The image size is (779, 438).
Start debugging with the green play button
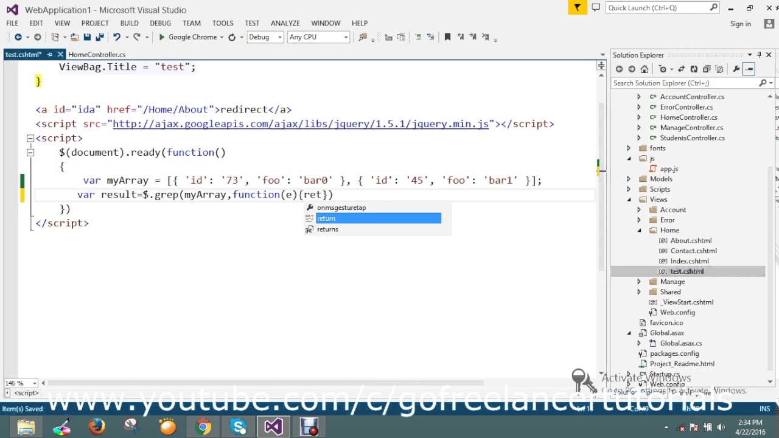click(162, 37)
